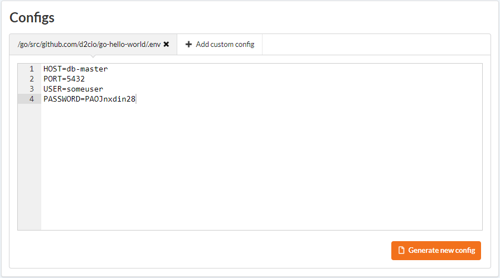Image resolution: width=500 pixels, height=278 pixels.
Task: Click line number 1 in gutter
Action: (x=32, y=69)
